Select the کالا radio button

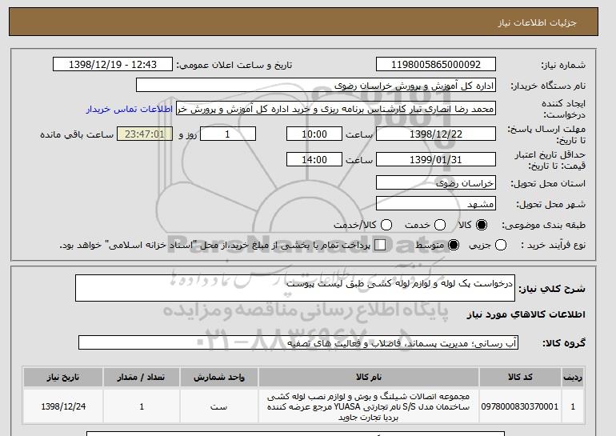(482, 225)
